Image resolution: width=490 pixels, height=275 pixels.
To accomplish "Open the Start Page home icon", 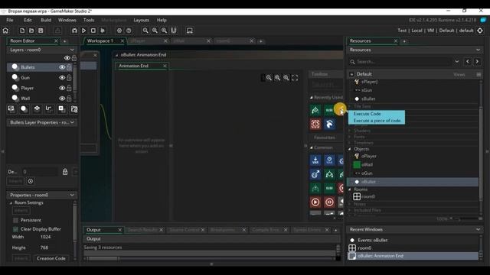I will [5, 31].
